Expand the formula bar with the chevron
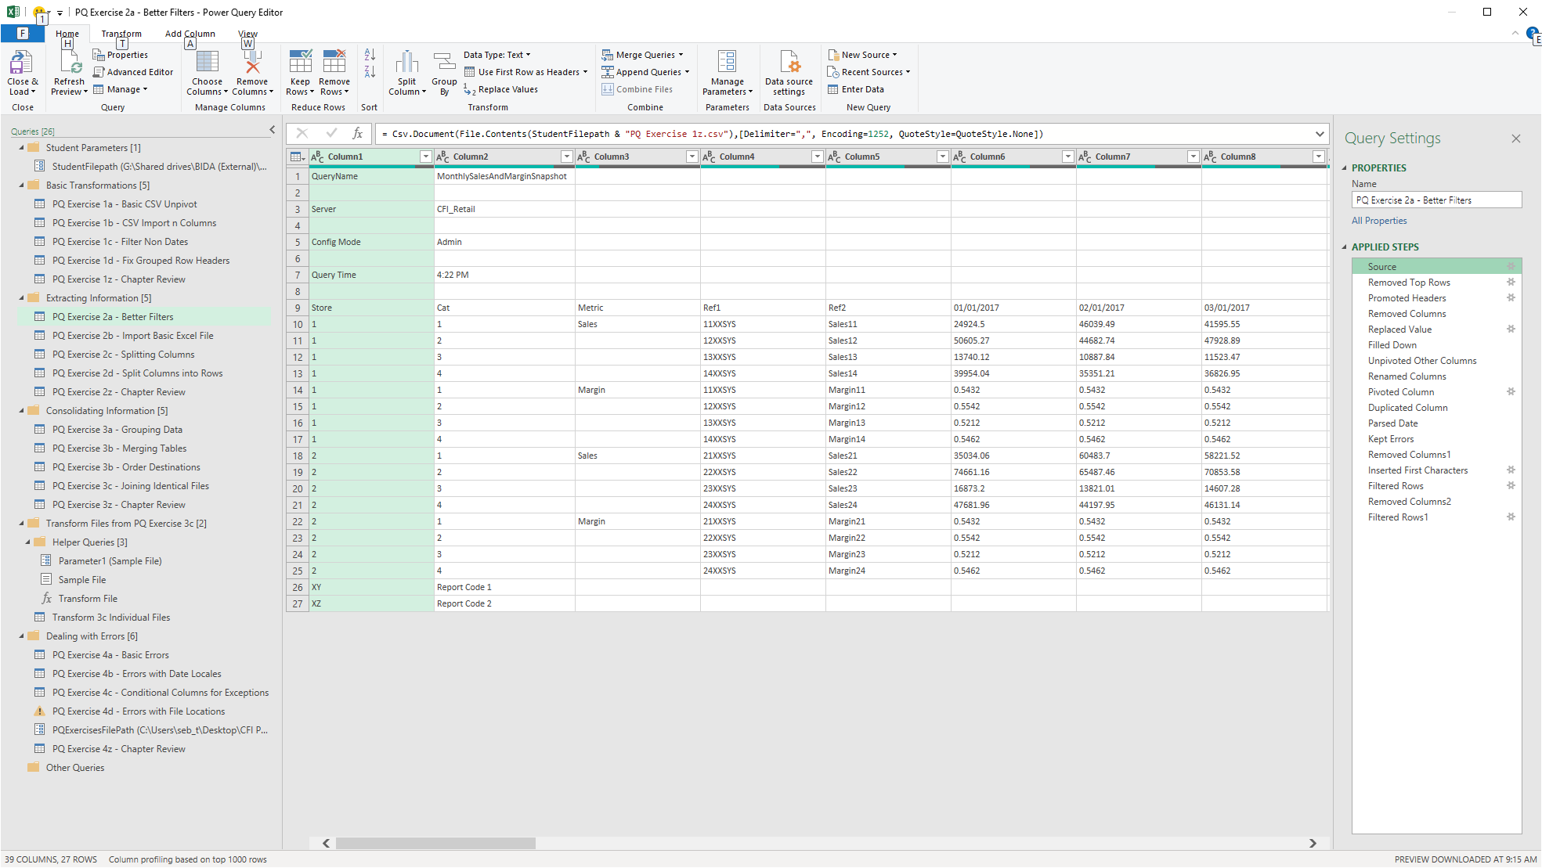 [x=1320, y=134]
